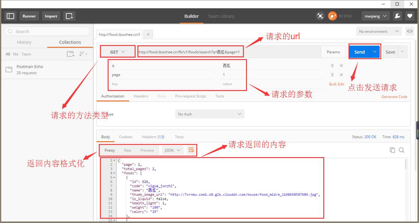The width and height of the screenshot is (419, 223).
Task: Open the Save button dropdown arrow
Action: (x=402, y=52)
